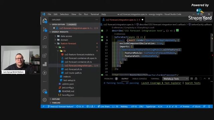Image resolution: width=214 pixels, height=120 pixels.
Task: Click the notifications bell icon
Action: pos(209,106)
